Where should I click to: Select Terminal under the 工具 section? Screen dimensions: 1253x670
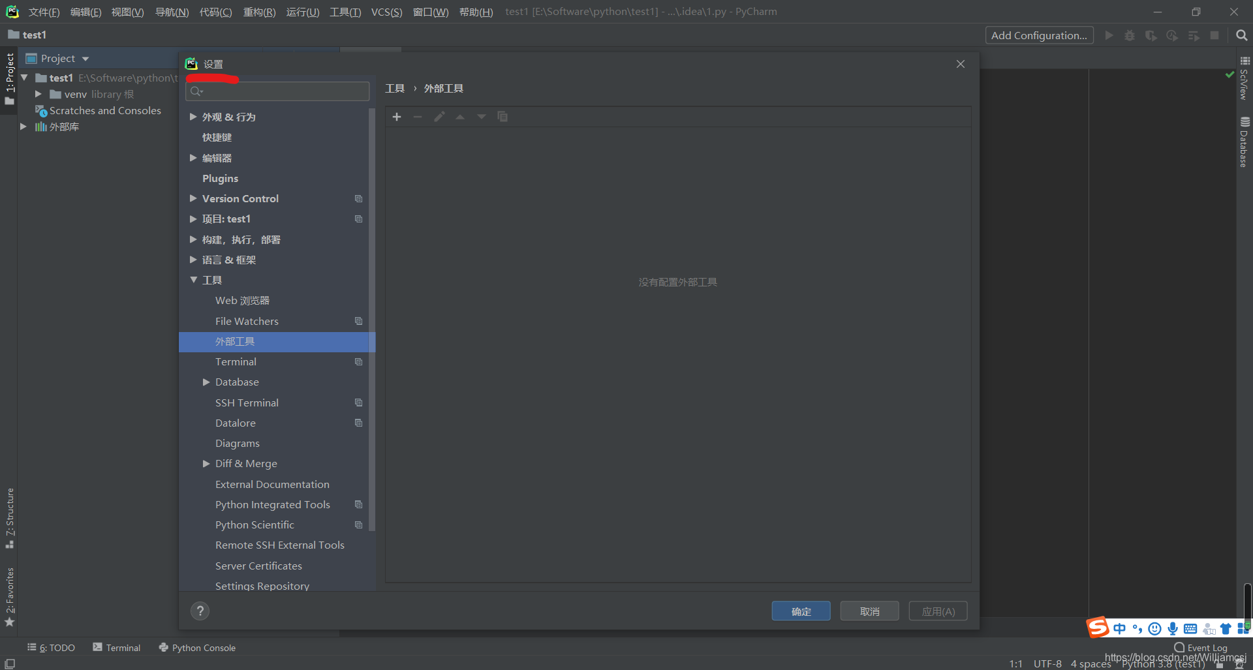coord(236,362)
